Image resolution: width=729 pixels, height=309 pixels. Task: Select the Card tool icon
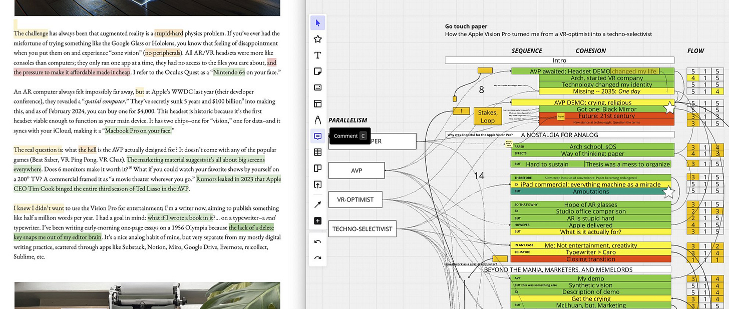(x=317, y=87)
